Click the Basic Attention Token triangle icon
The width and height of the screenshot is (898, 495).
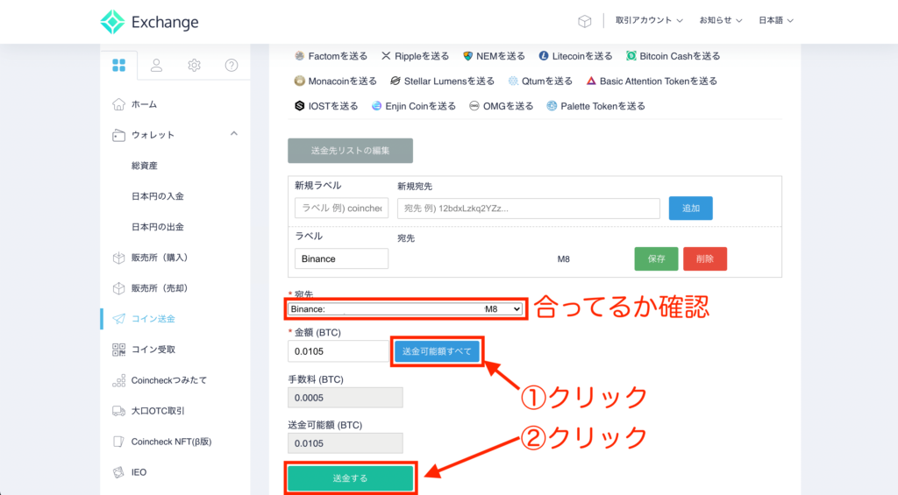[x=591, y=81]
